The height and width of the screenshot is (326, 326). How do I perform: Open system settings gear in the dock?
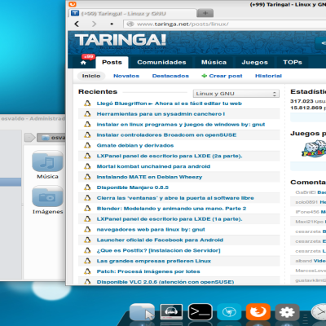pyautogui.click(x=287, y=312)
